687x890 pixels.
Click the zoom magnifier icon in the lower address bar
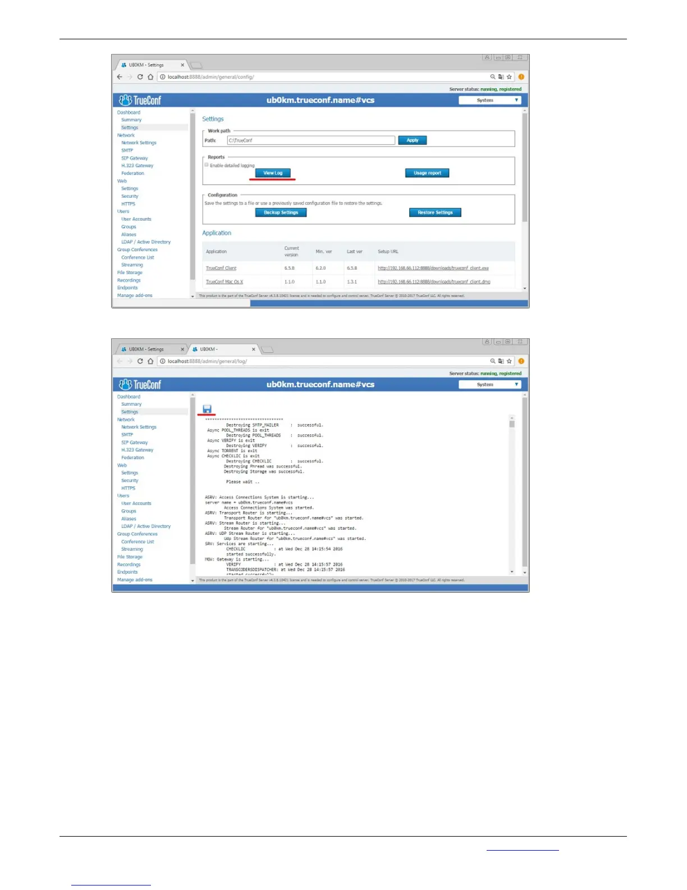coord(493,361)
